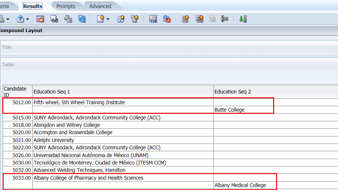Select the Table view header bar

[169, 64]
